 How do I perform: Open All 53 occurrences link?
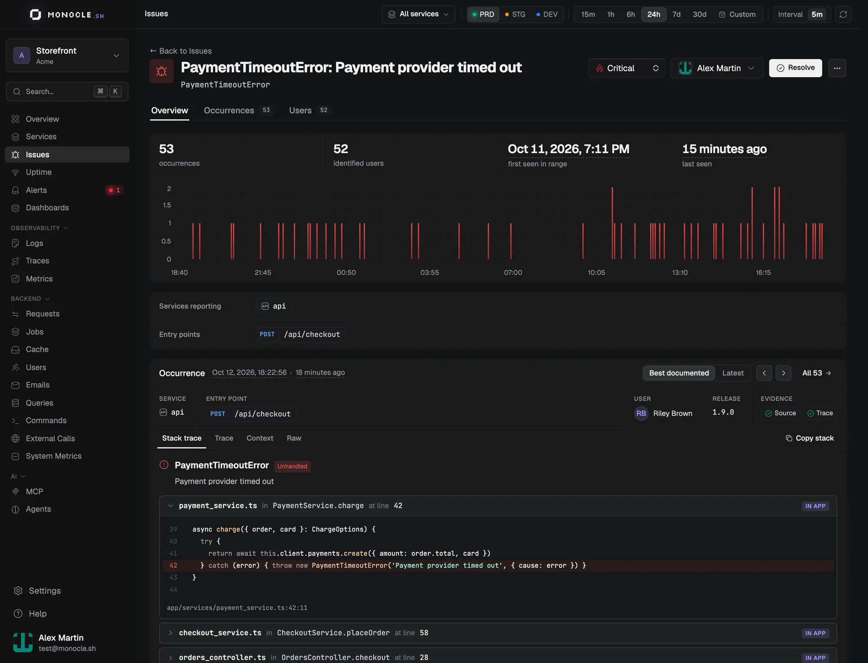[816, 373]
